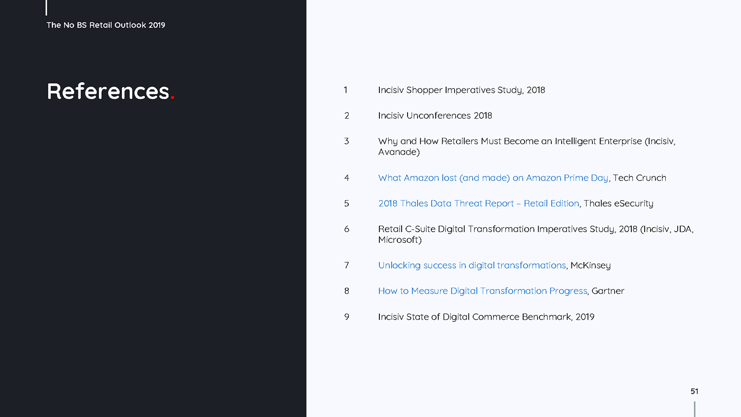Open the Amazon Prime Day article link
Viewport: 741px width, 417px height.
coord(494,178)
